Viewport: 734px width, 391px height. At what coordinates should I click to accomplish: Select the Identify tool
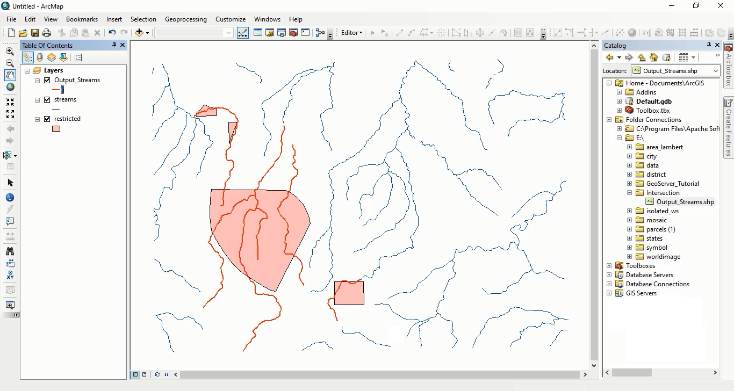pos(10,198)
